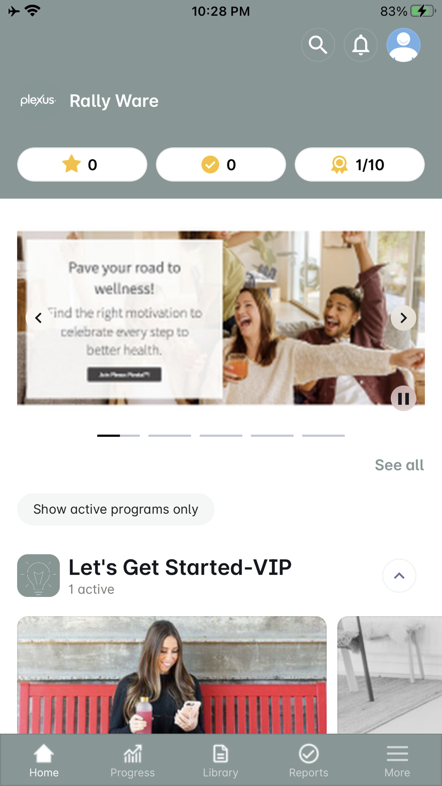This screenshot has height=786, width=442.
Task: Open the 1/10 badges counter
Action: coord(360,164)
